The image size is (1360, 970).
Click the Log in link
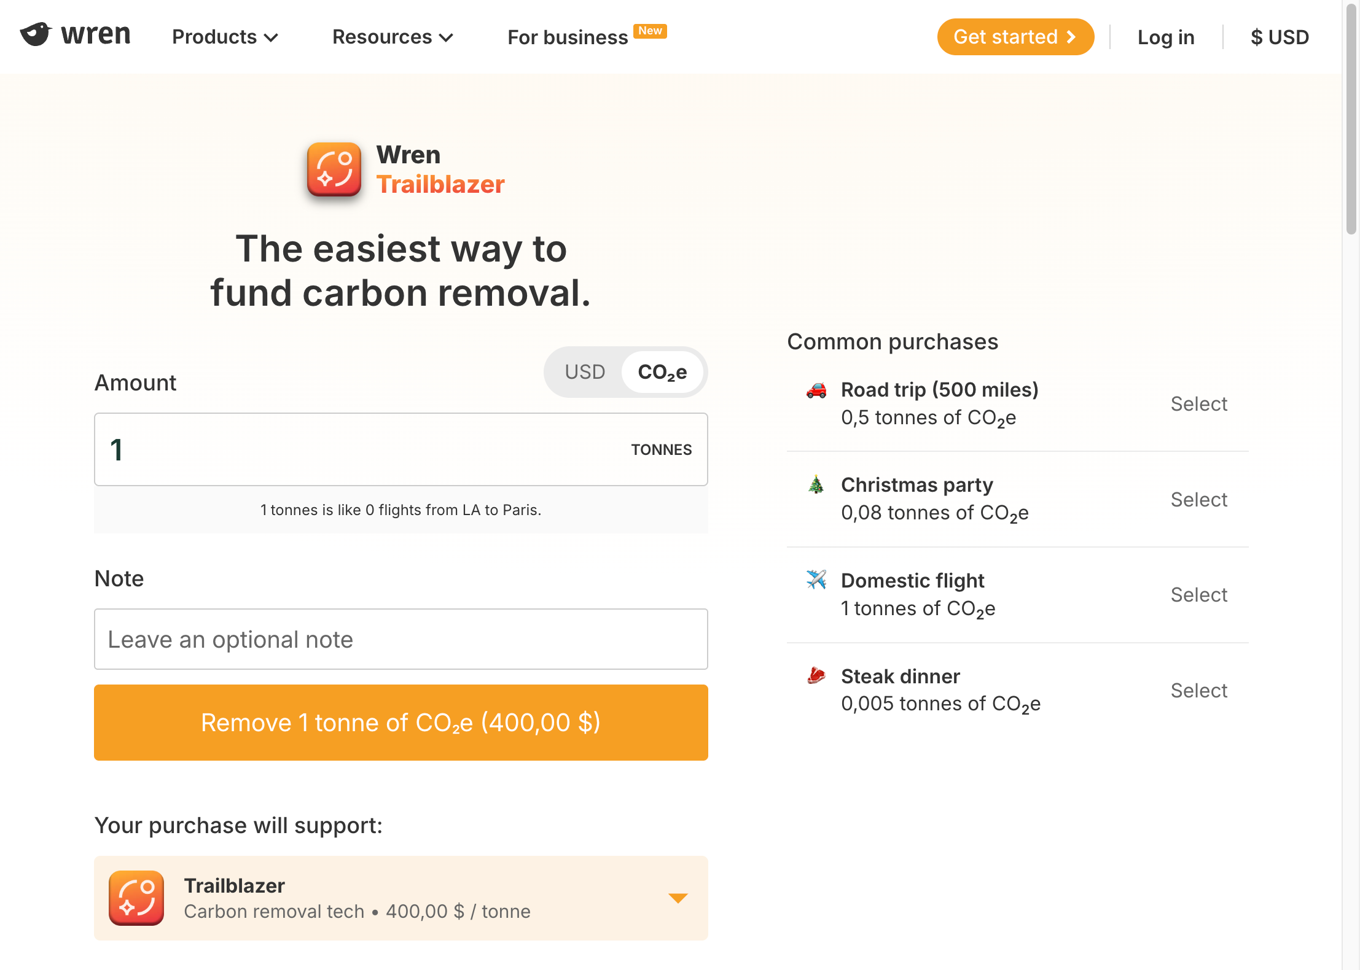[x=1166, y=37]
